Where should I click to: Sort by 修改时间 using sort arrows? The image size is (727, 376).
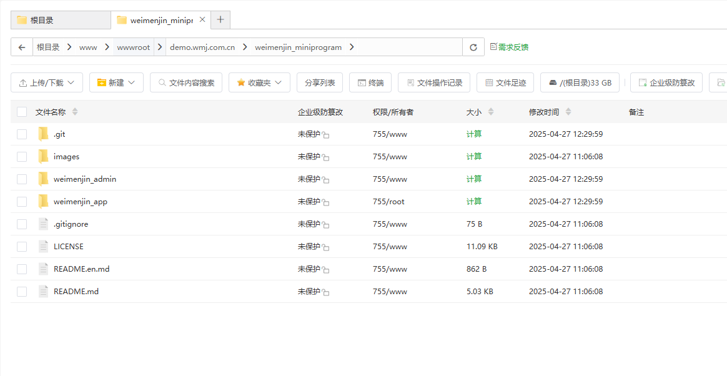(x=568, y=112)
